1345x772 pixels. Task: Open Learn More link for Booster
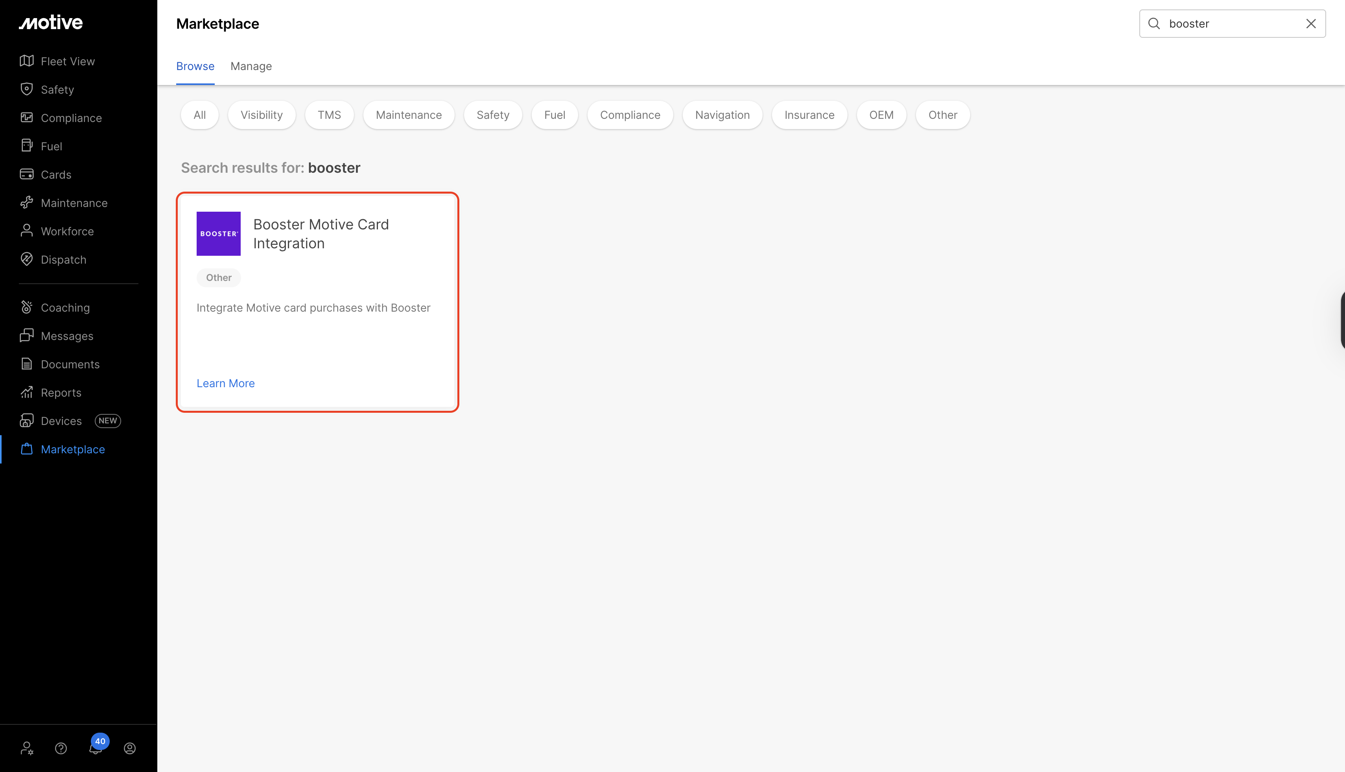pyautogui.click(x=226, y=383)
